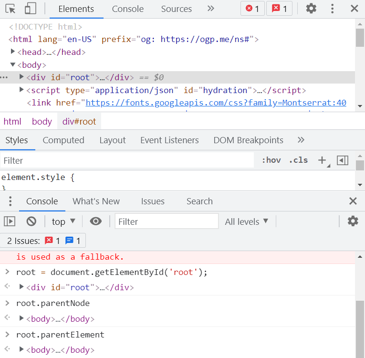The width and height of the screenshot is (365, 358).
Task: Click the ellipsis actions for selected node
Action: [4, 77]
